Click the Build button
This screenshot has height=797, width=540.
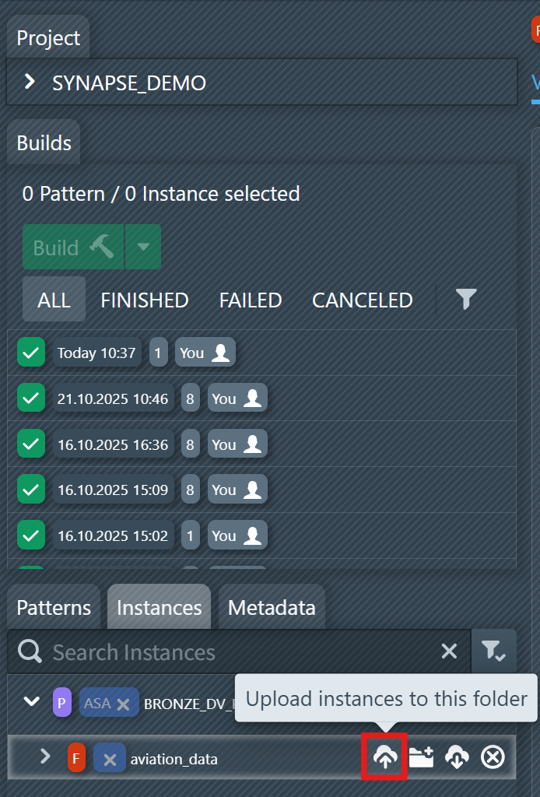(73, 247)
